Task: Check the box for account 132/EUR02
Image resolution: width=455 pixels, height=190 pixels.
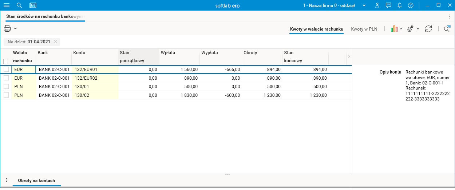Action: [x=6, y=78]
